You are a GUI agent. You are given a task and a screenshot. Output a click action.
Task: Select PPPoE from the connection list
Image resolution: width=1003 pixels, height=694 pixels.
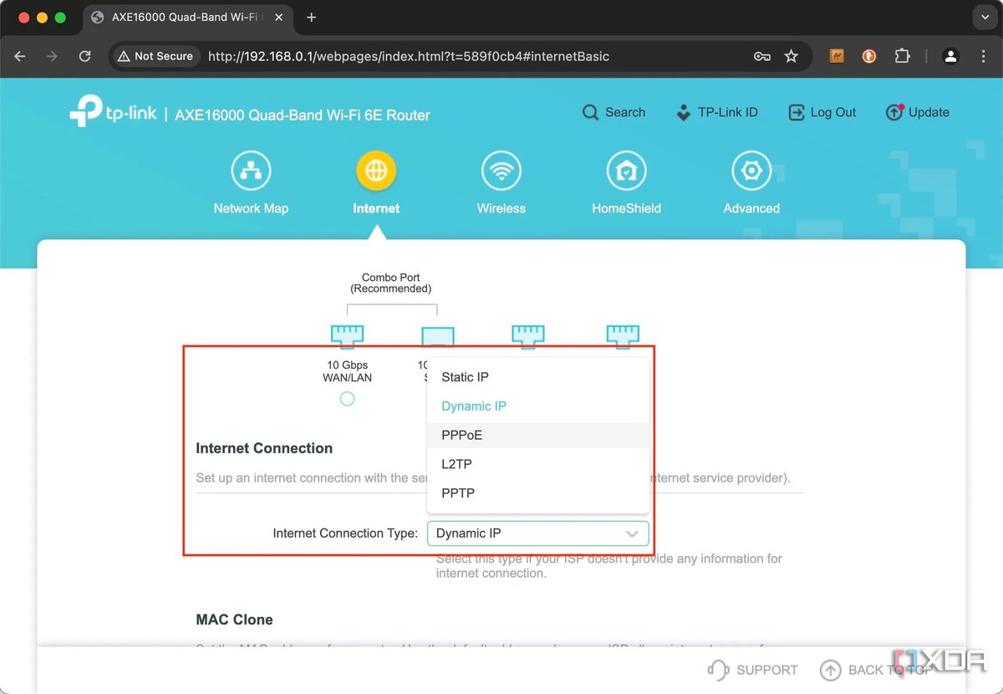click(x=462, y=435)
